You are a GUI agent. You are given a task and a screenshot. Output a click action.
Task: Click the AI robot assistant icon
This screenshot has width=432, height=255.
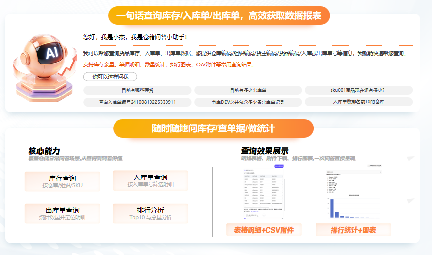[x=45, y=68]
